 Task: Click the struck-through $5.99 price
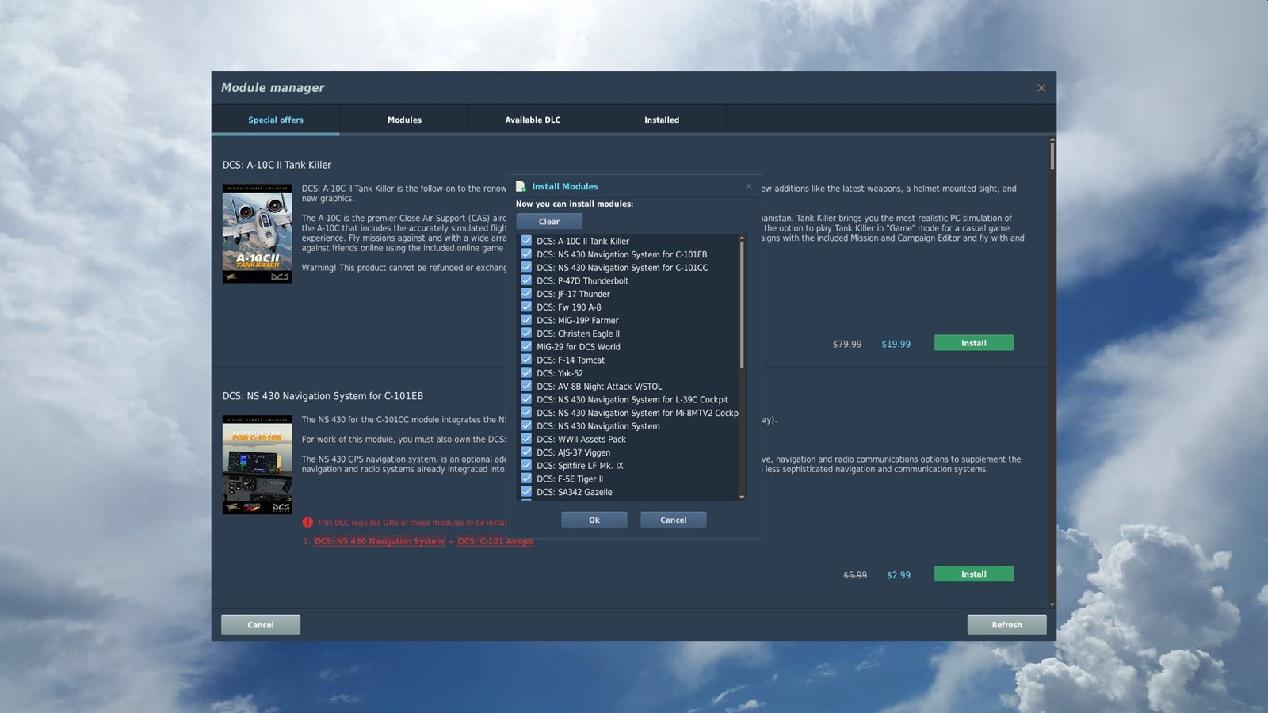[855, 575]
